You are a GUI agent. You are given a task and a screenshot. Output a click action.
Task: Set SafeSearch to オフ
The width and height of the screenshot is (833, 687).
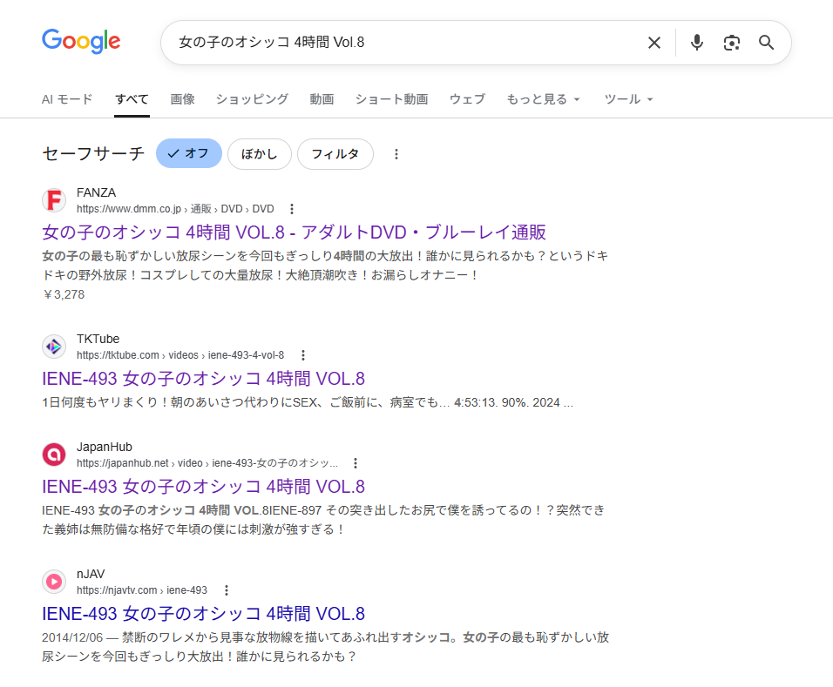pos(188,153)
